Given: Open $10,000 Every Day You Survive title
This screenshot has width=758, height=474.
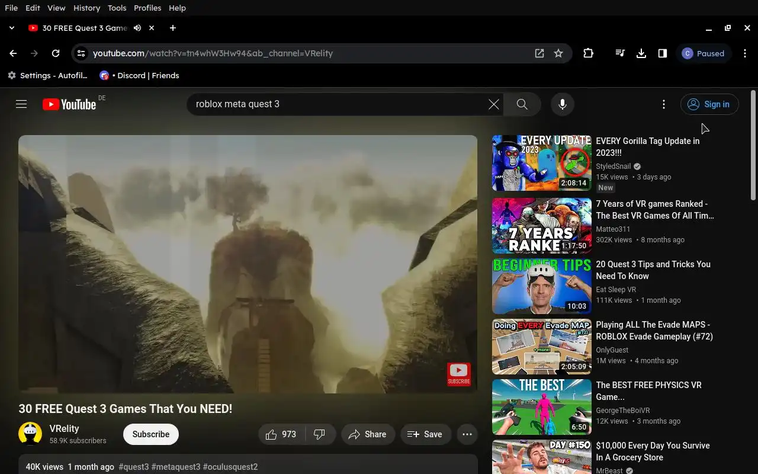Looking at the screenshot, I should [653, 451].
